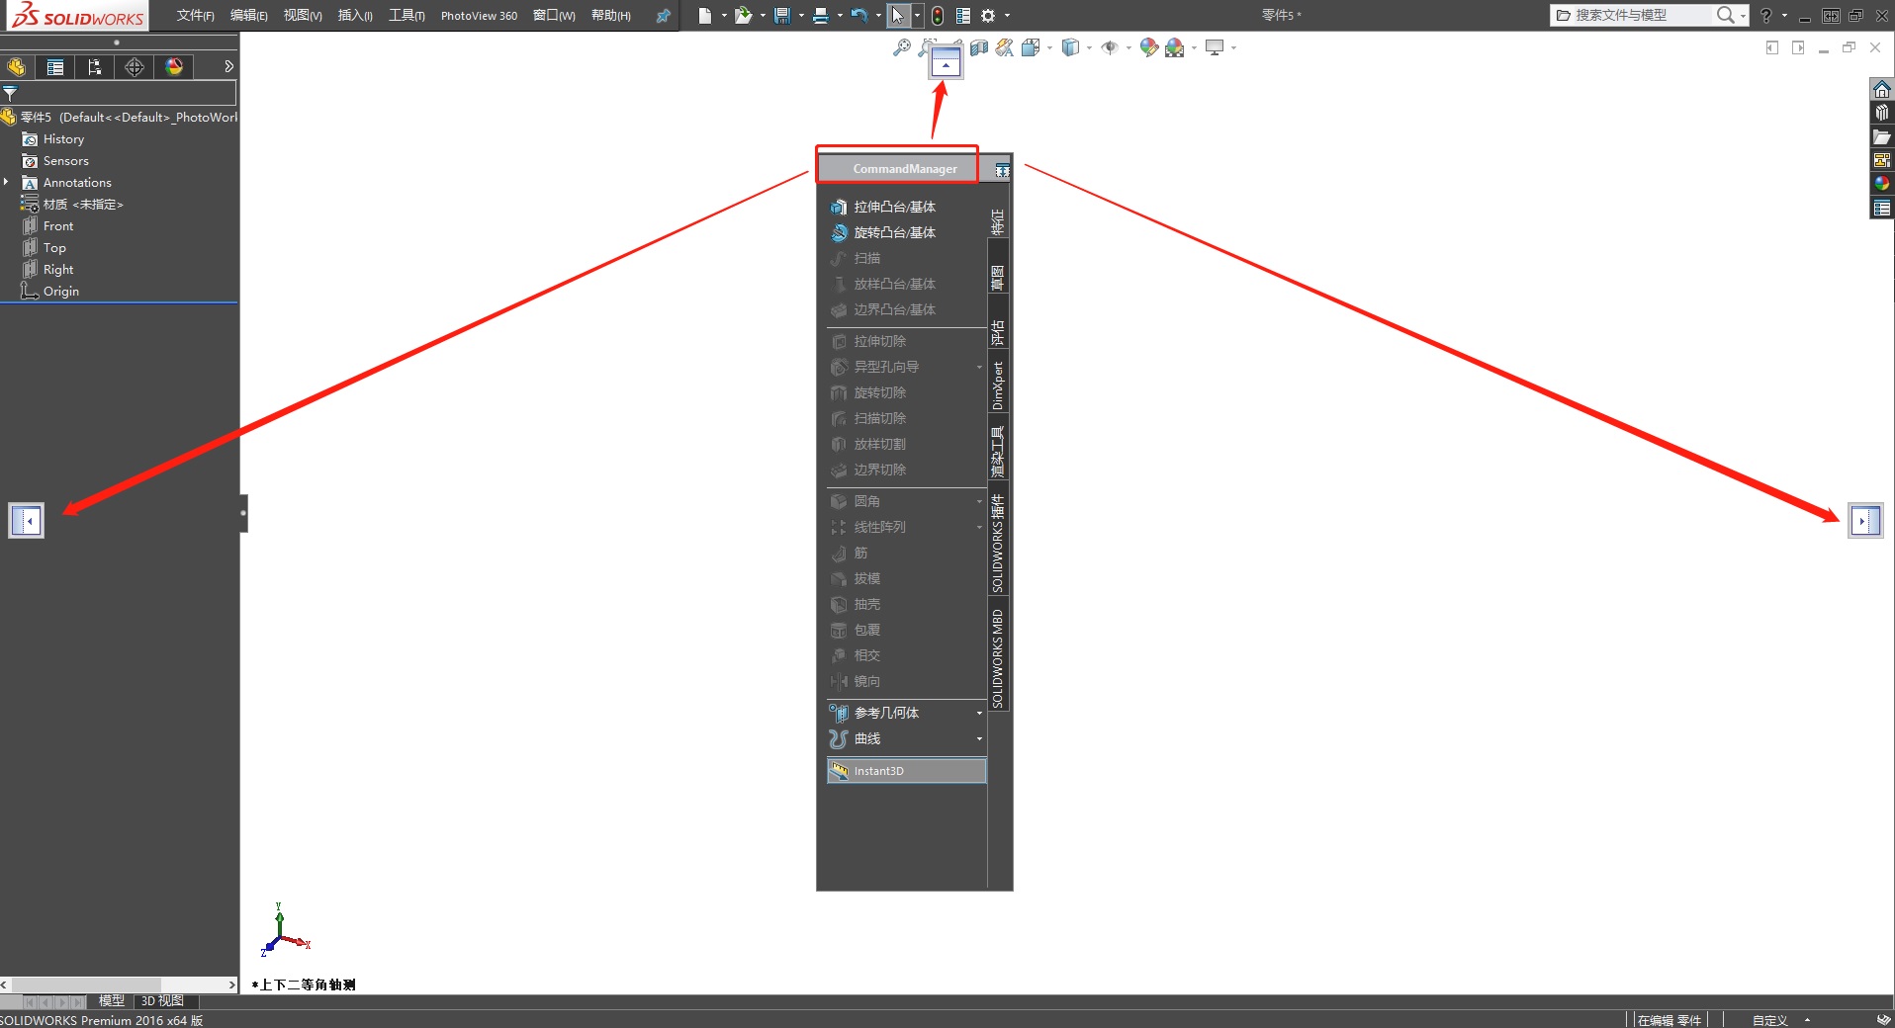Open the FeatureManager design tree tab
Screen dimensions: 1895x1028
16,67
